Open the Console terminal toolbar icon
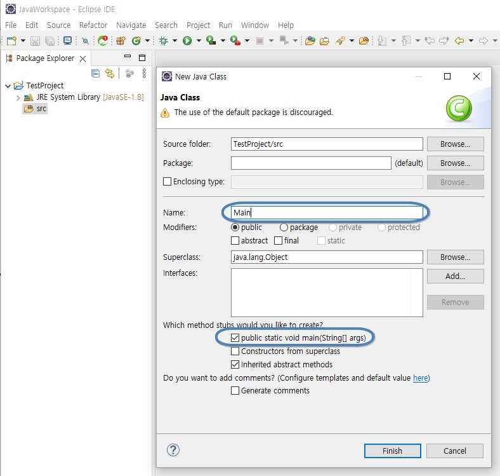The image size is (500, 476). pyautogui.click(x=67, y=41)
